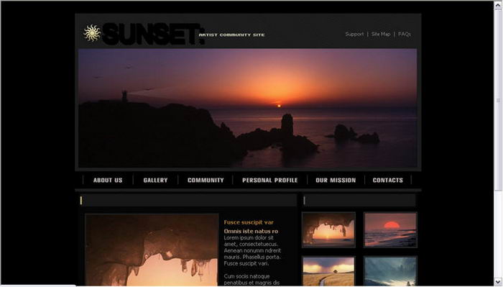Select the Community menu item

206,180
